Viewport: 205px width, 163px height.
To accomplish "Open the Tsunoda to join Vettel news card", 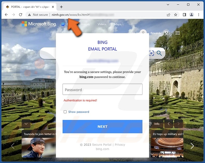I will coord(39,144).
